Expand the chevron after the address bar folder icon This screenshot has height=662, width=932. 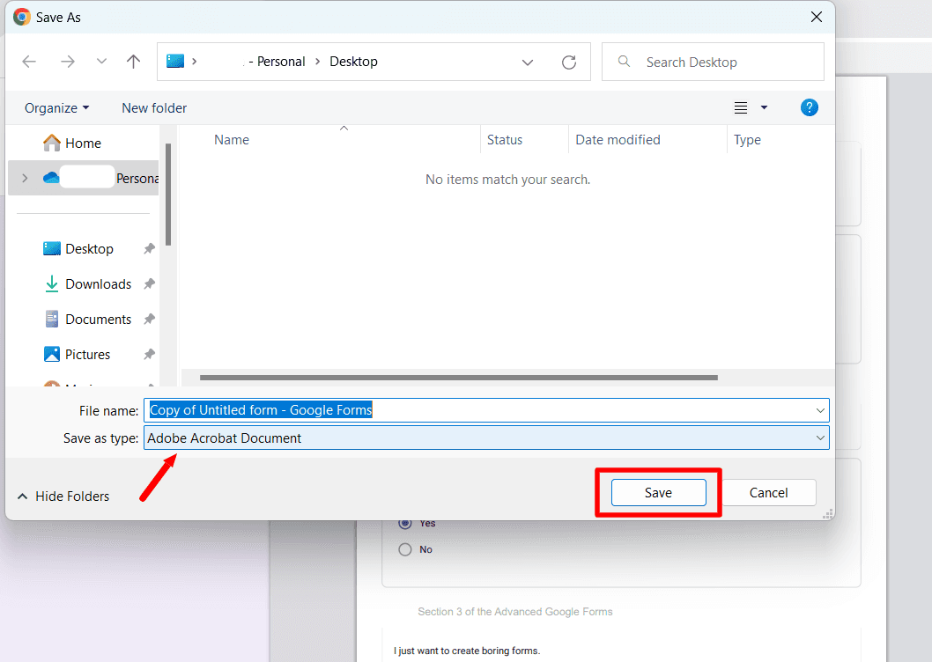[x=195, y=62]
